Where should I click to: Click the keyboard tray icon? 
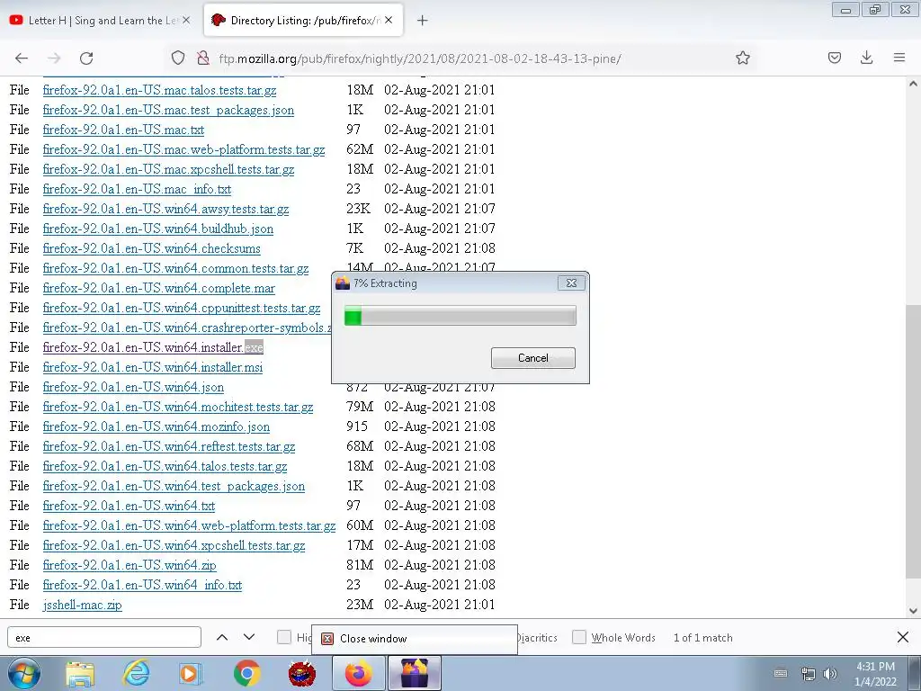click(781, 673)
